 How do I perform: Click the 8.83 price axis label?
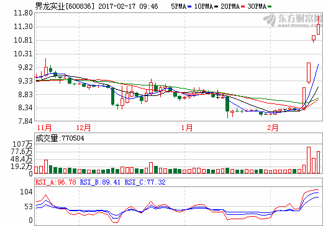pos(25,94)
